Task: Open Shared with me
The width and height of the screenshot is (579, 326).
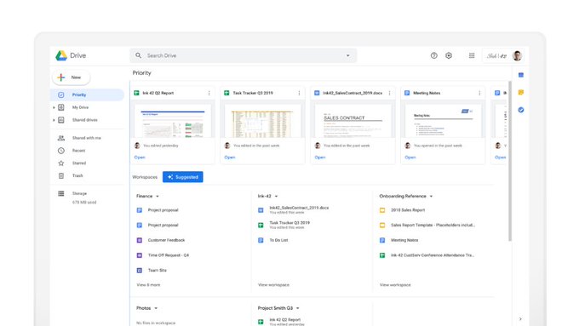Action: coord(86,138)
